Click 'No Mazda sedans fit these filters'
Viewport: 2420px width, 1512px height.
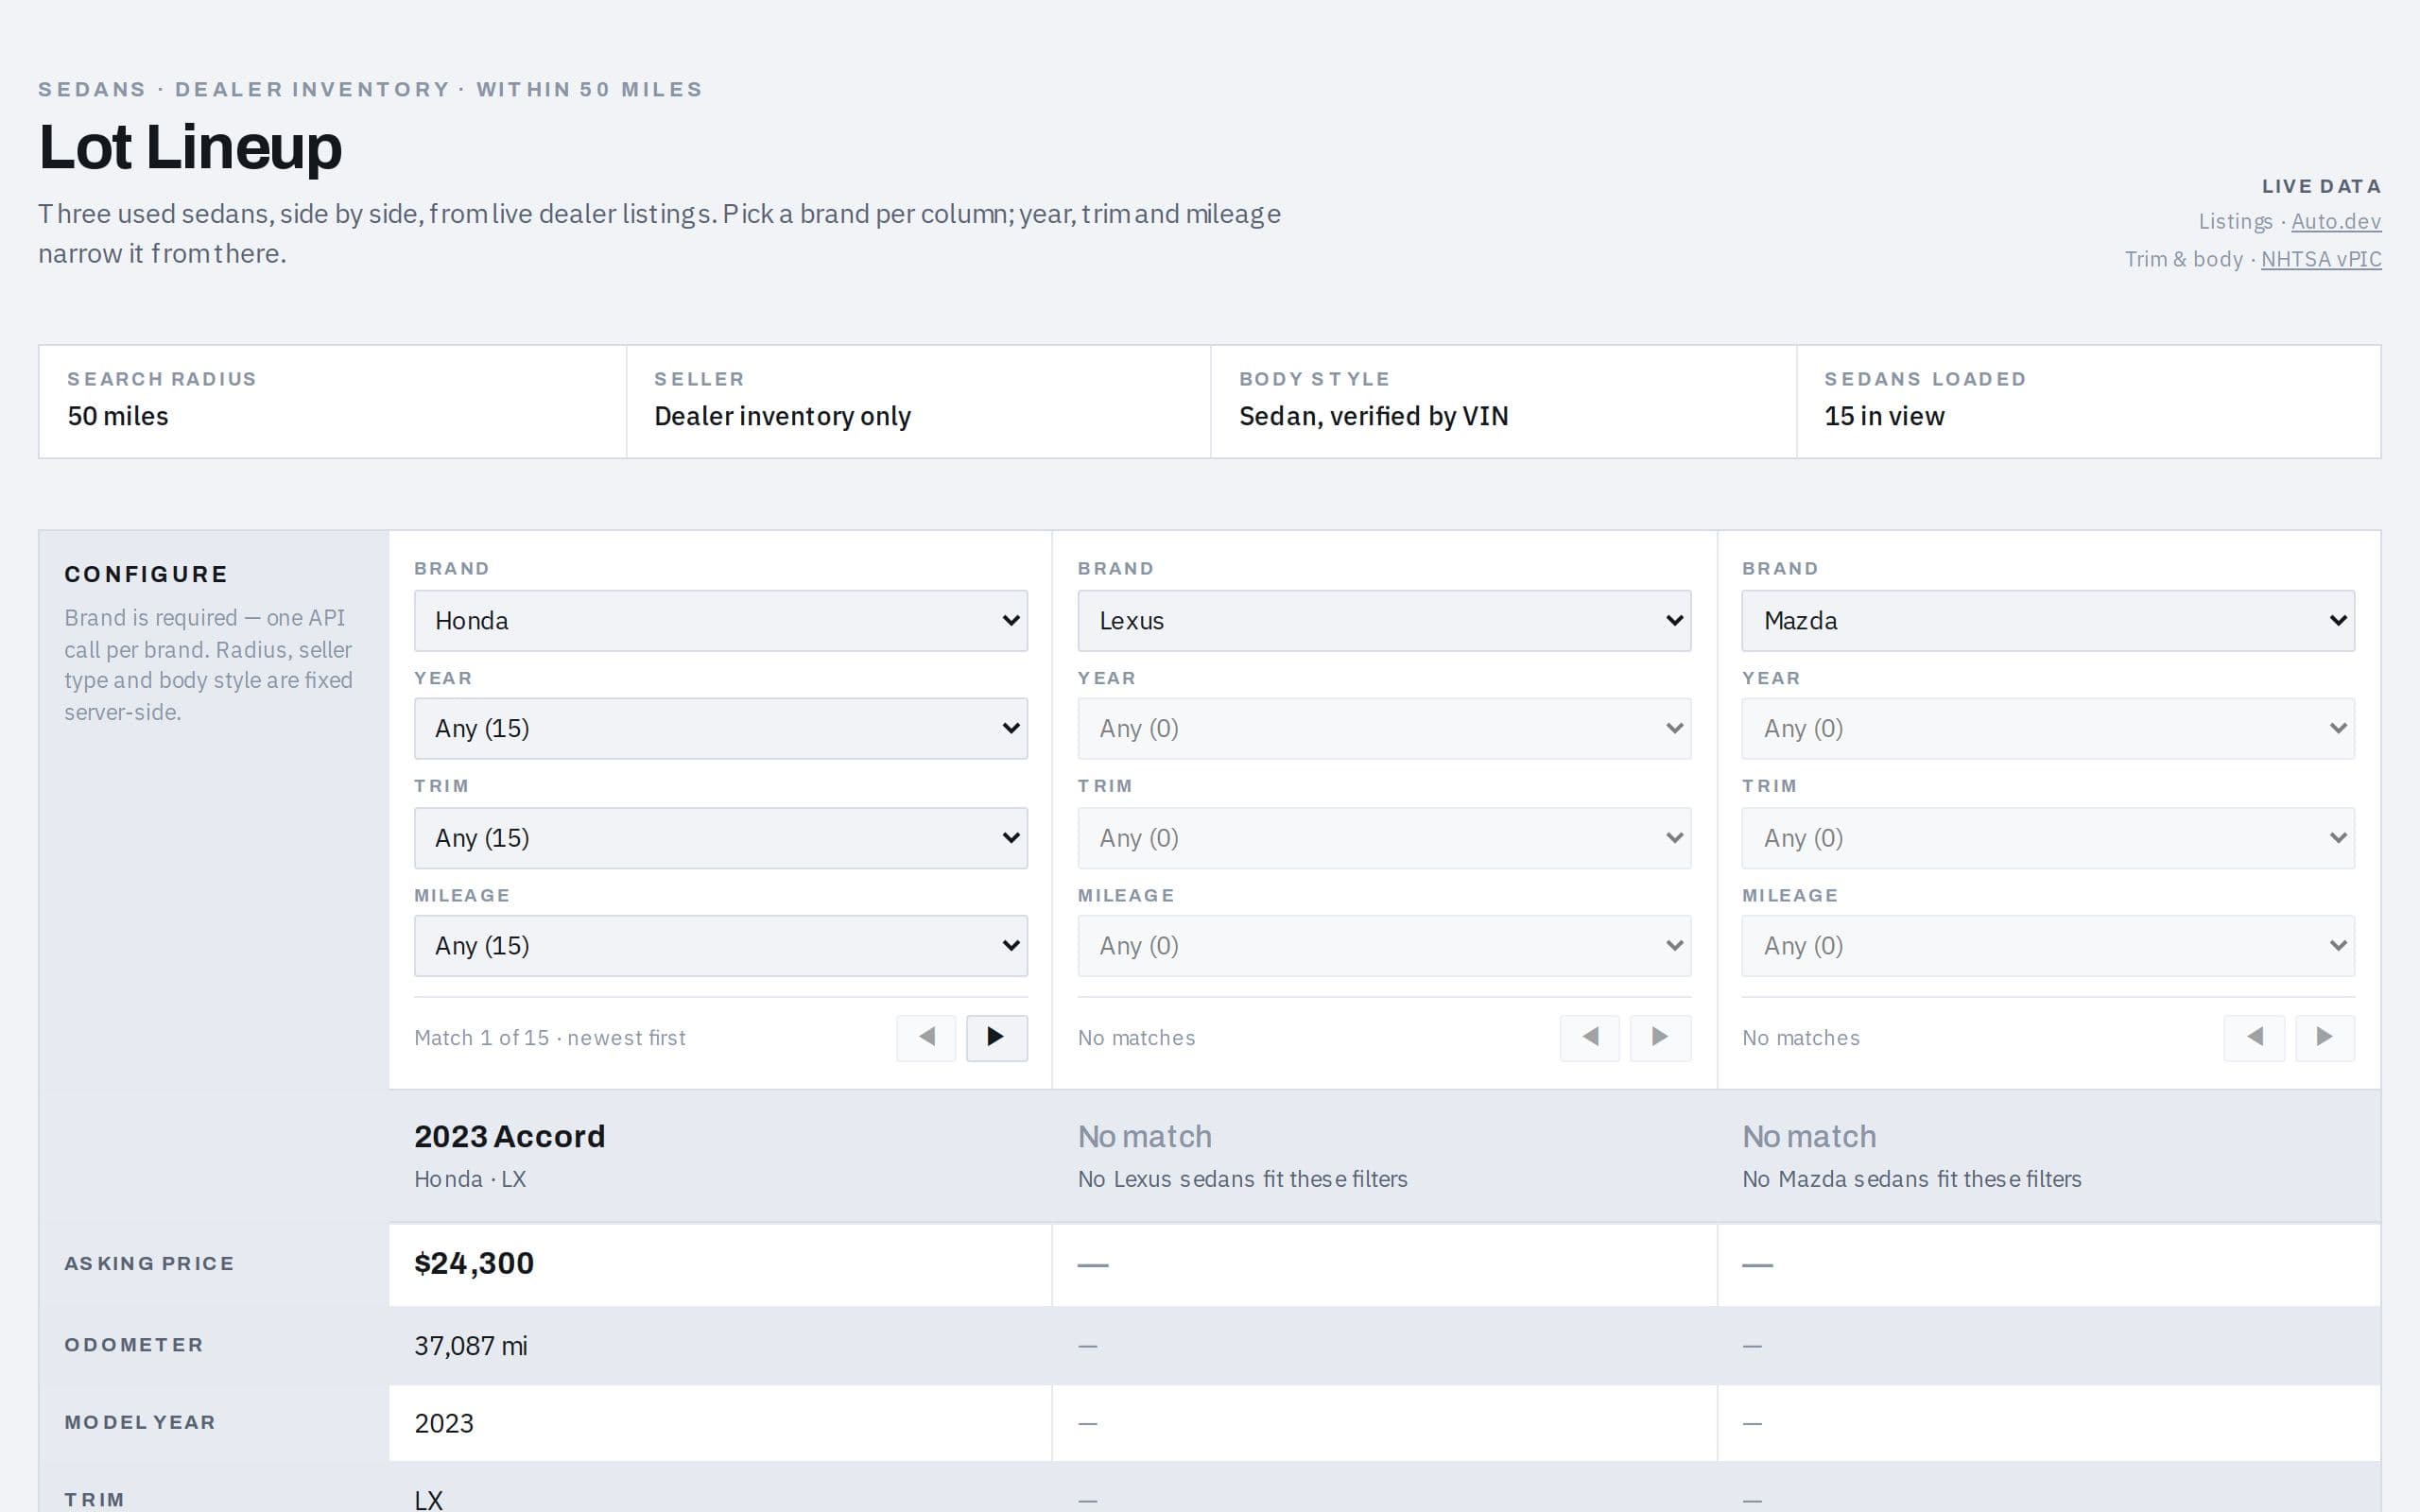pos(1911,1179)
